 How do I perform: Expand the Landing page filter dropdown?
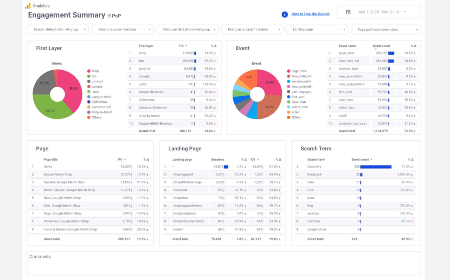click(x=317, y=29)
